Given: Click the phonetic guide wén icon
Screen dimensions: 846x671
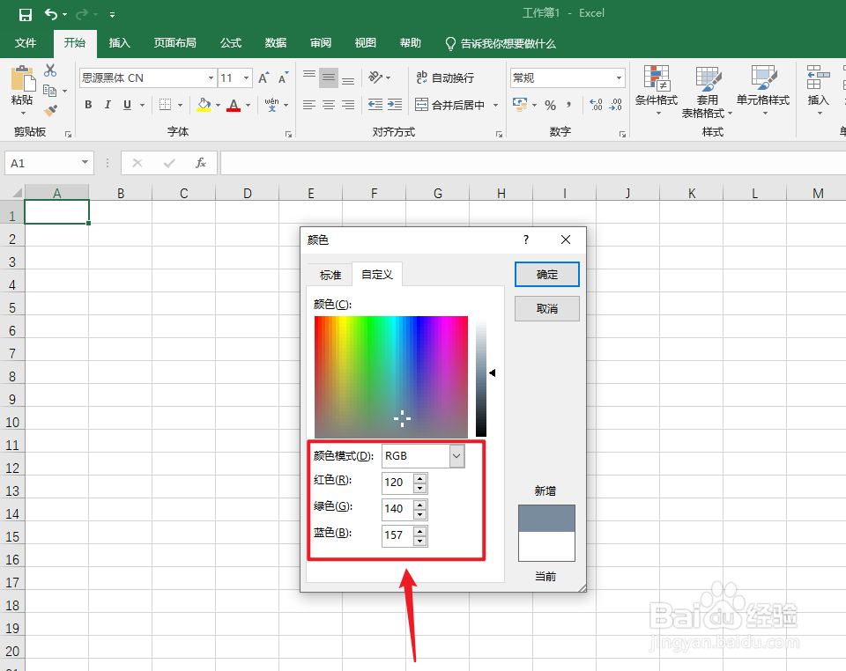Looking at the screenshot, I should [x=272, y=105].
